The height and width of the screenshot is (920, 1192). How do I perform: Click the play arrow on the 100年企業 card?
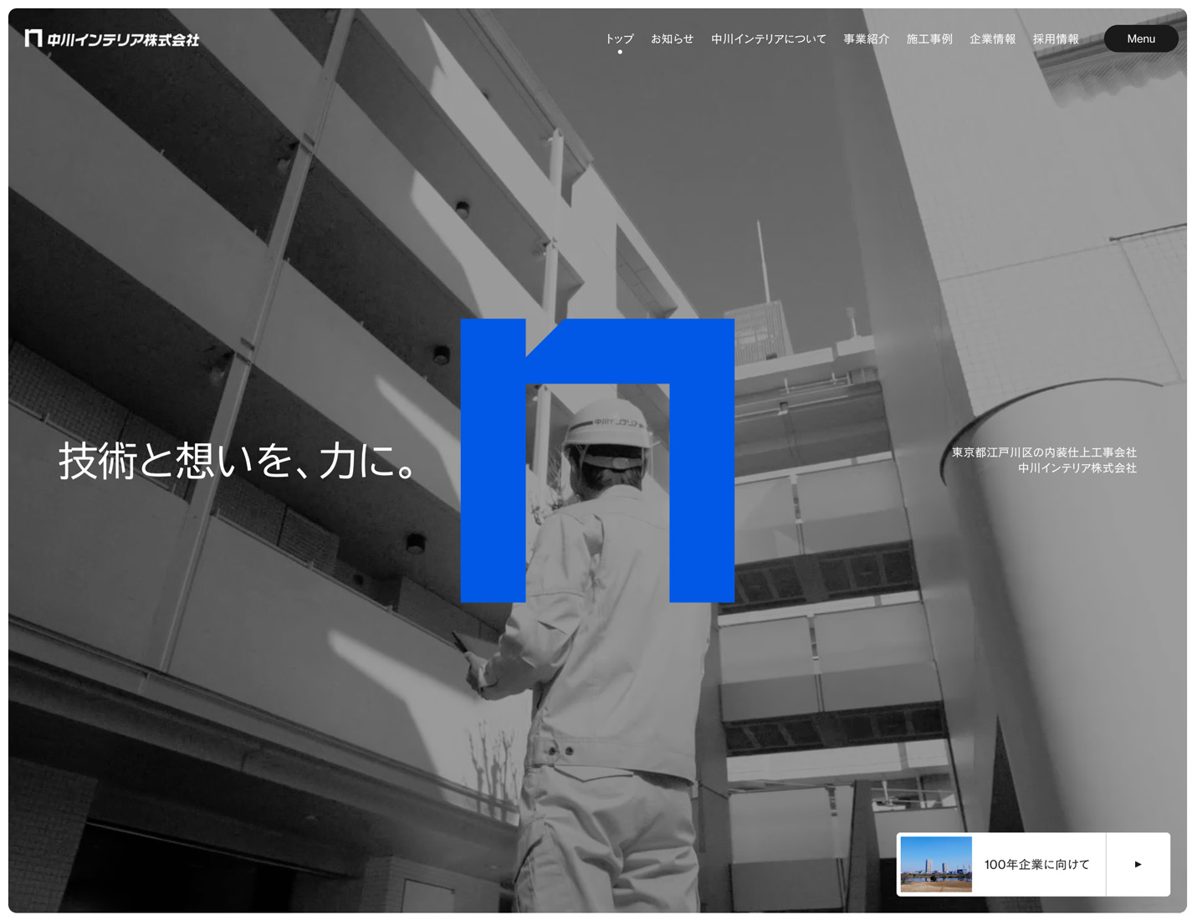pos(1138,864)
